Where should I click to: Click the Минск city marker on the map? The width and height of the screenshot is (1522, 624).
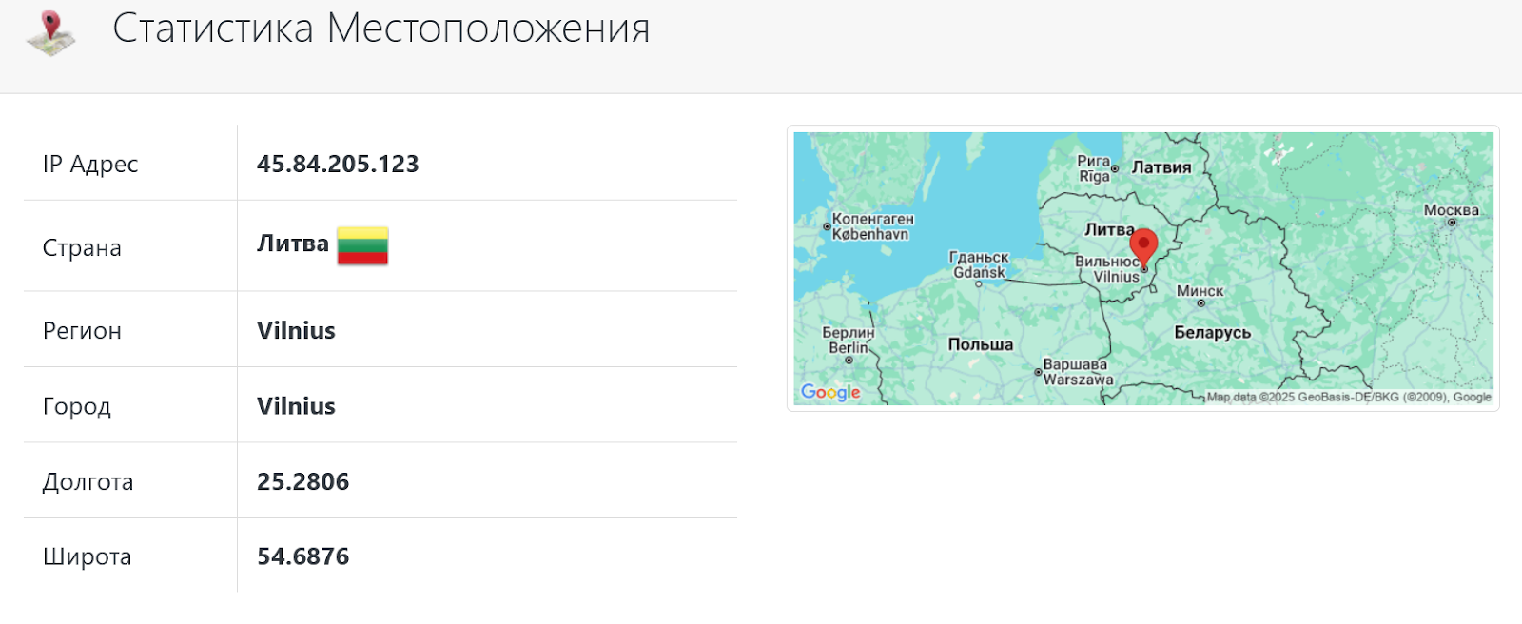1200,303
